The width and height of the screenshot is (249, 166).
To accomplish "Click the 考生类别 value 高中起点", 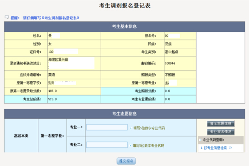I will pos(171,52).
